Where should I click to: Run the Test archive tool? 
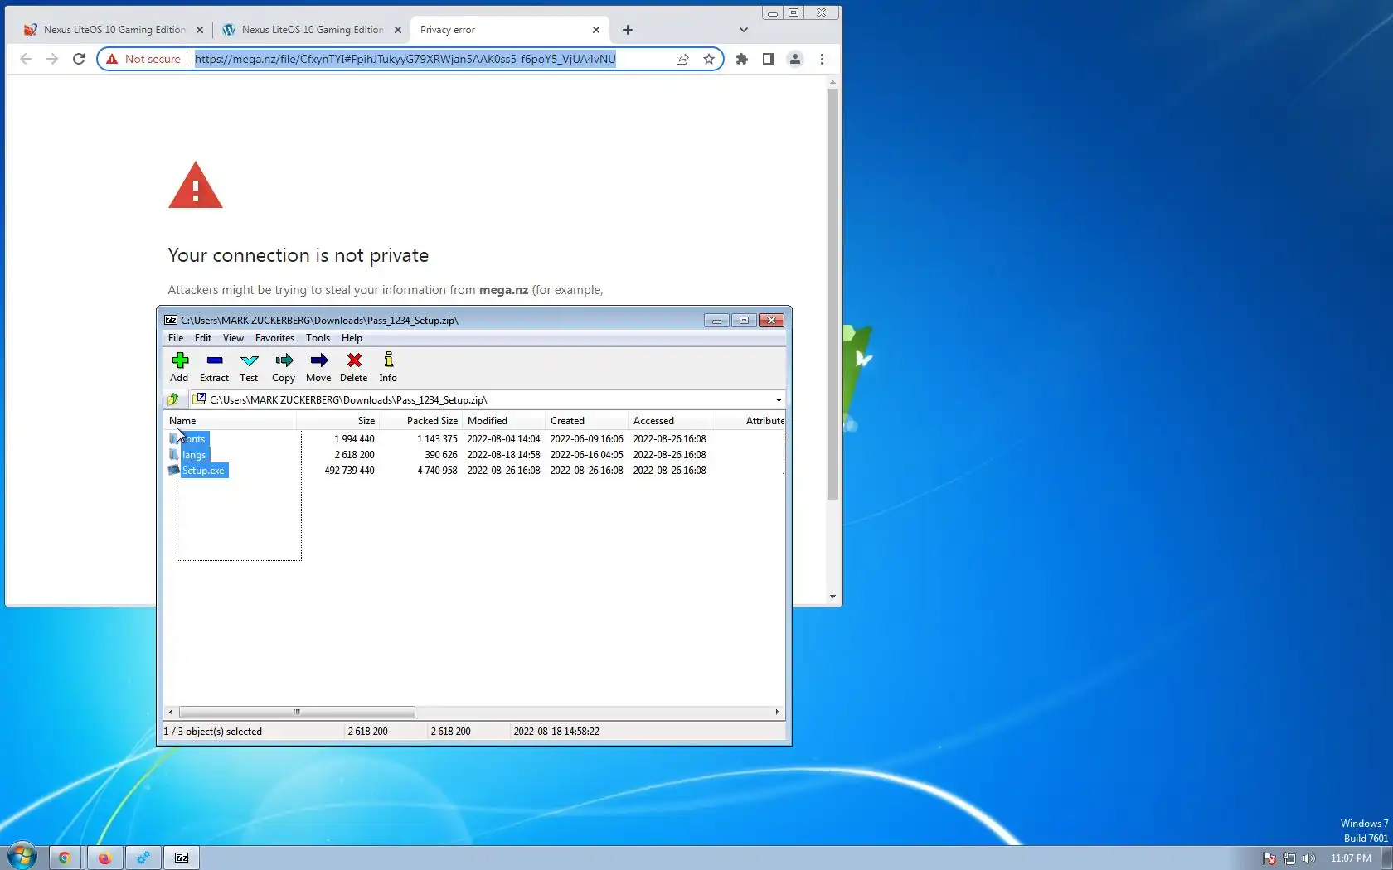(x=249, y=367)
